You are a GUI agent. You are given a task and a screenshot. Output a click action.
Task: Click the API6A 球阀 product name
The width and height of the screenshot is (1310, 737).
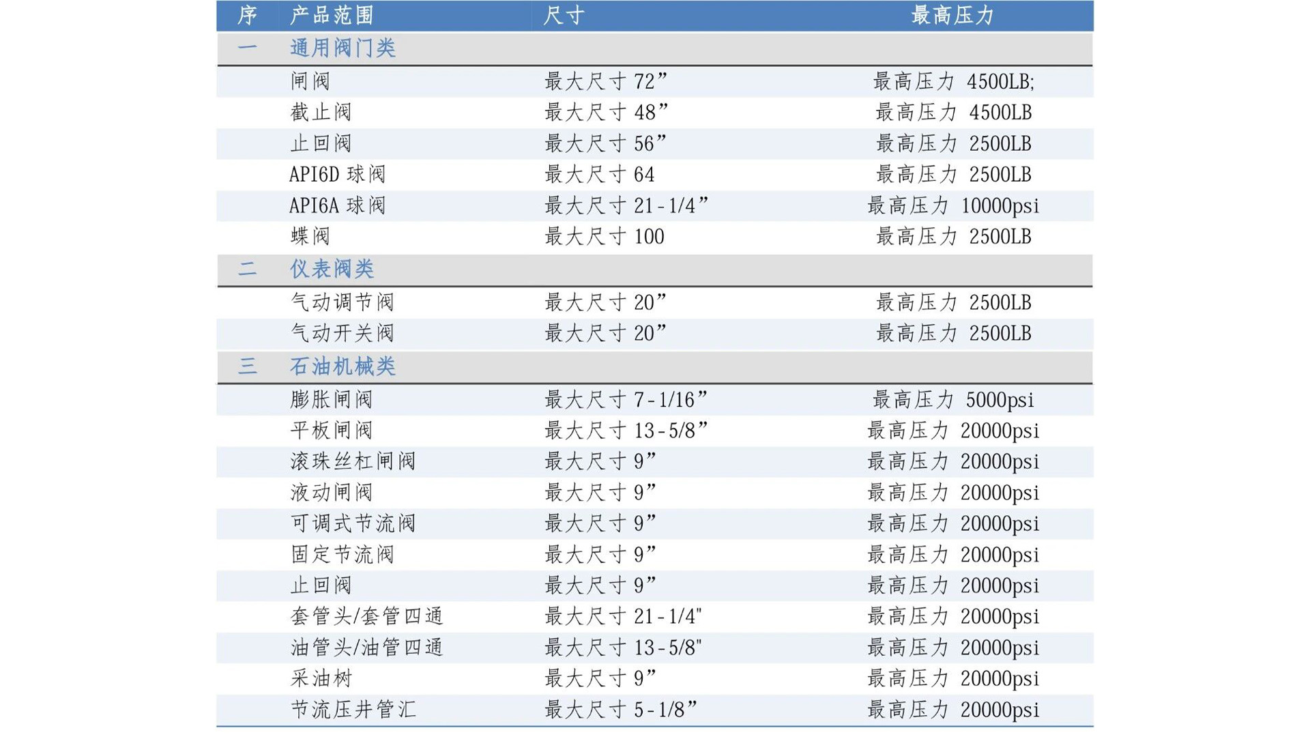337,205
